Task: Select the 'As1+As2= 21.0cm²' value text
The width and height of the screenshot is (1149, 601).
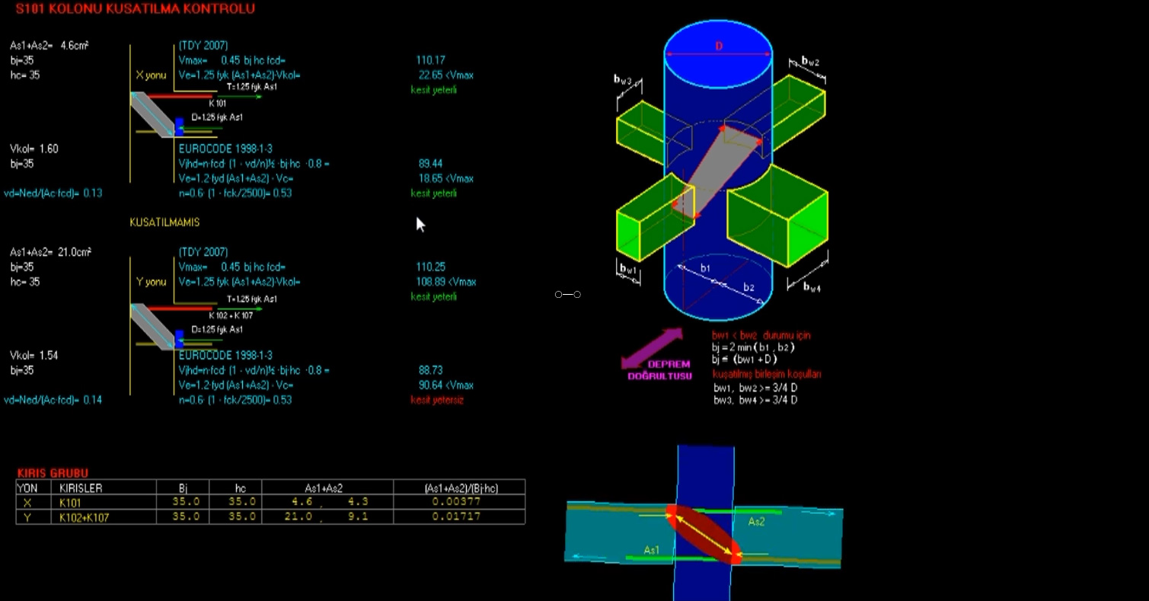Action: [x=50, y=252]
